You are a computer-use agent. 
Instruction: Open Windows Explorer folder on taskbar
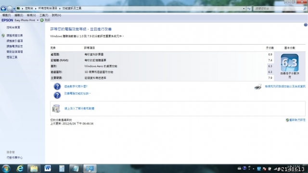click(x=34, y=169)
